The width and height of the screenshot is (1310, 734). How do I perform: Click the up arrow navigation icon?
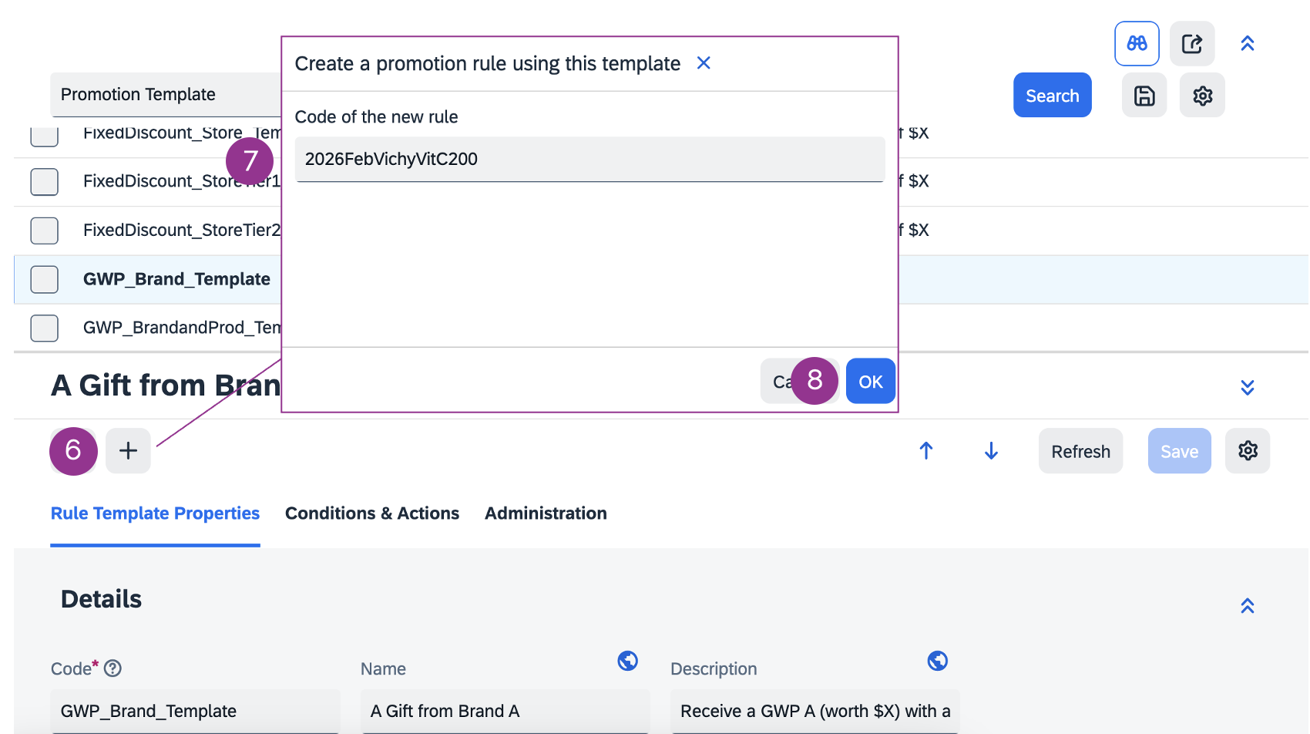point(926,451)
